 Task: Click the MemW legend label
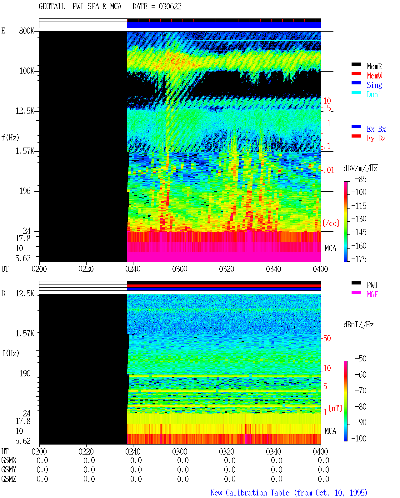click(x=374, y=76)
